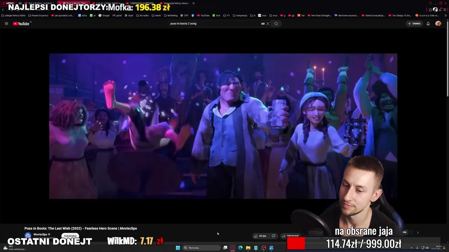Viewport: 449px width, 252px height.
Task: Click the Utwórz create button
Action: pos(414,23)
